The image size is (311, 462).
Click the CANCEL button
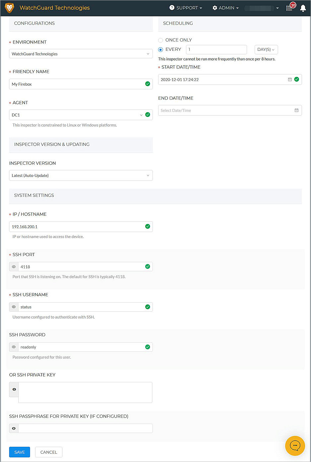coord(48,452)
